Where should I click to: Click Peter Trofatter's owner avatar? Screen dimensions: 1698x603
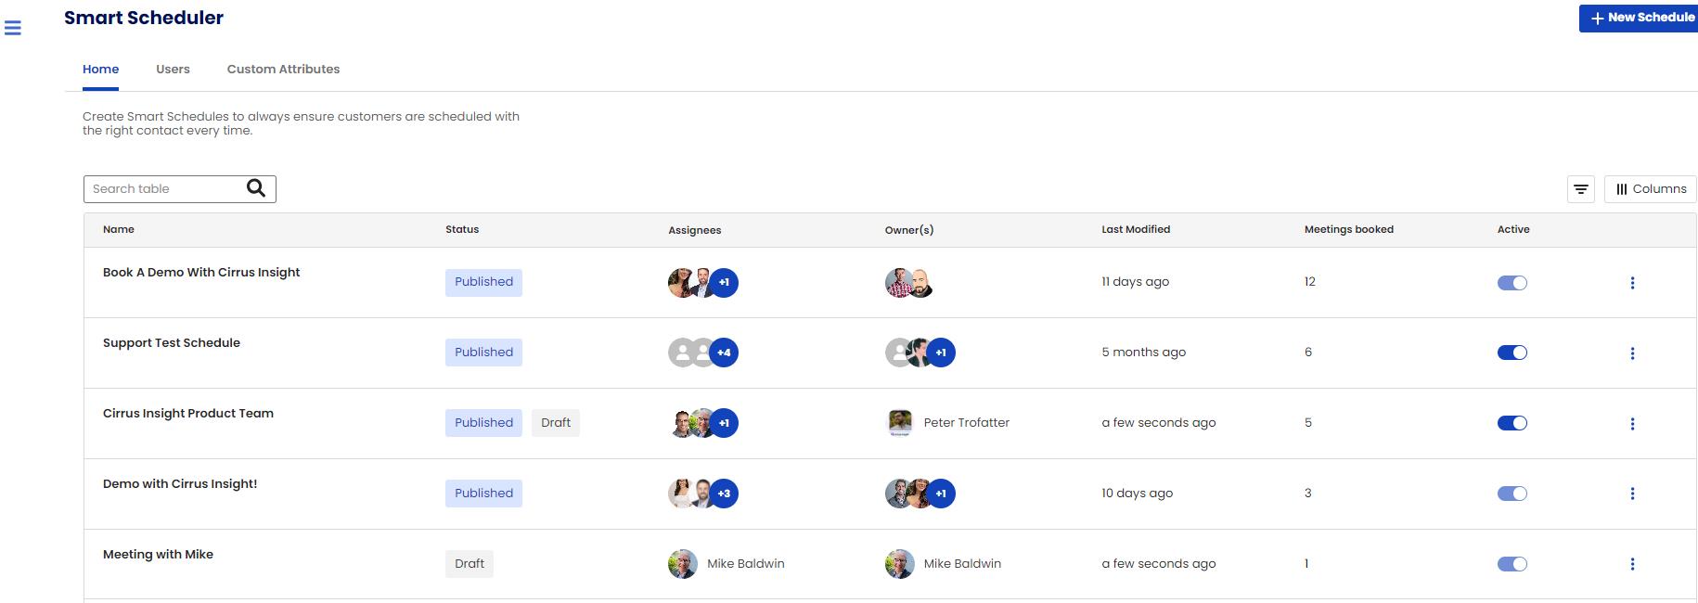click(899, 423)
